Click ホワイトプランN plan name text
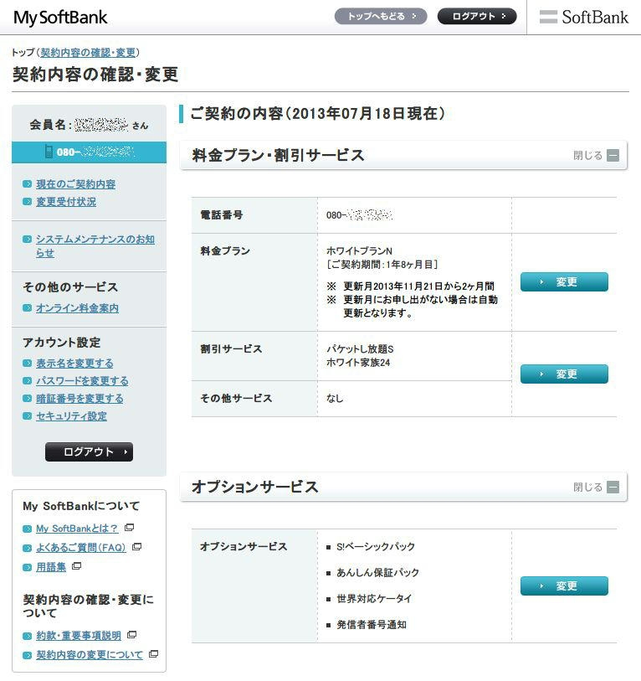 359,251
